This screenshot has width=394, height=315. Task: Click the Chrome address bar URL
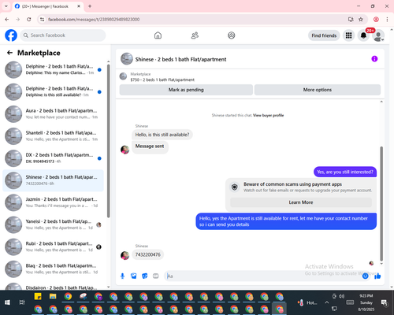coord(94,20)
